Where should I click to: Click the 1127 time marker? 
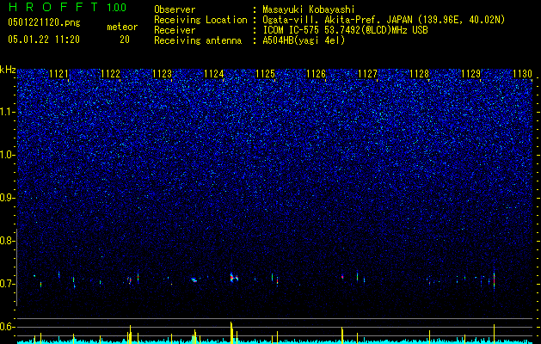(x=368, y=74)
